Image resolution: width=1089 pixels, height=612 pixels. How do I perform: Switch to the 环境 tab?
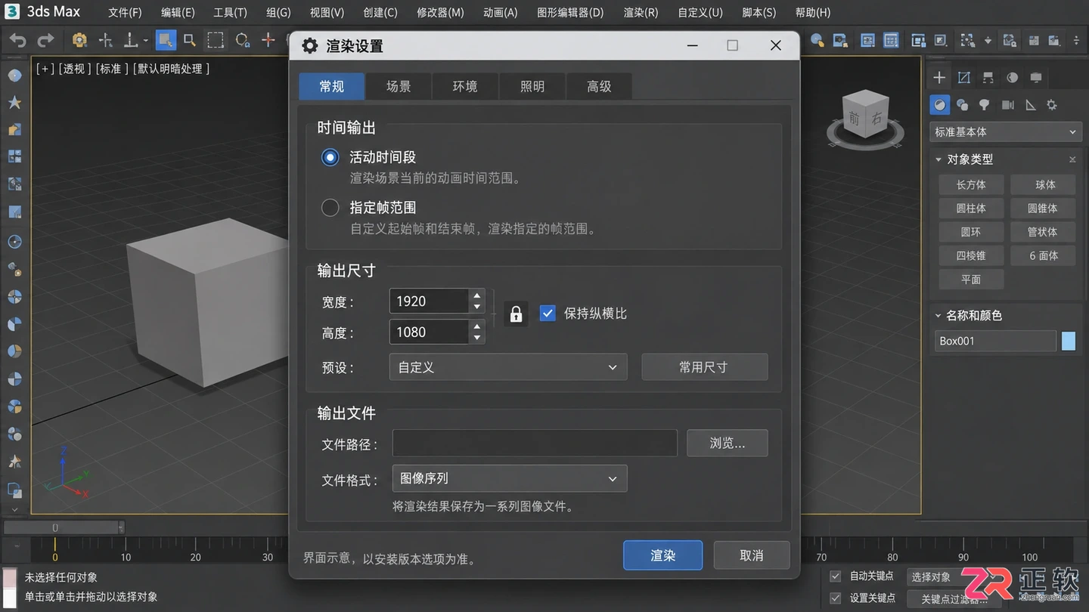pos(465,86)
